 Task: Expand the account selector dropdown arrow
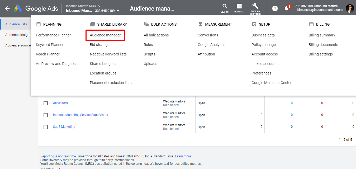tap(118, 11)
